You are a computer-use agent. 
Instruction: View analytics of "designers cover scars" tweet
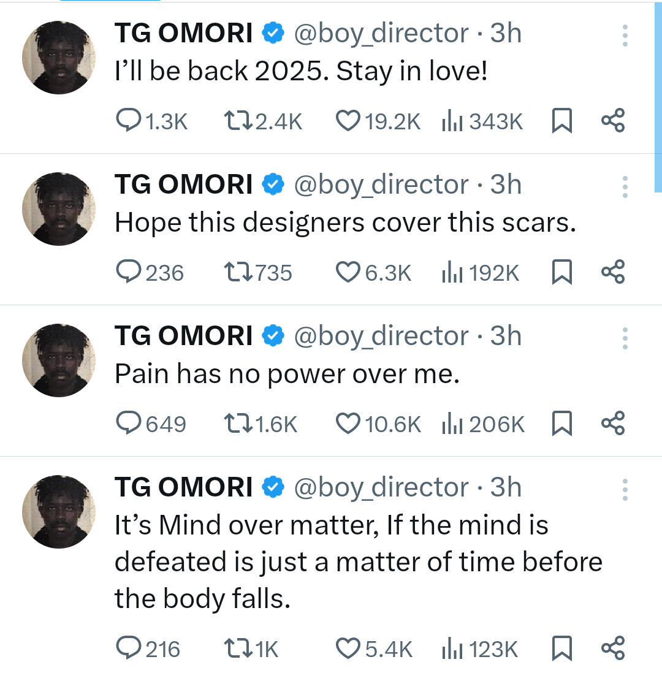click(452, 272)
